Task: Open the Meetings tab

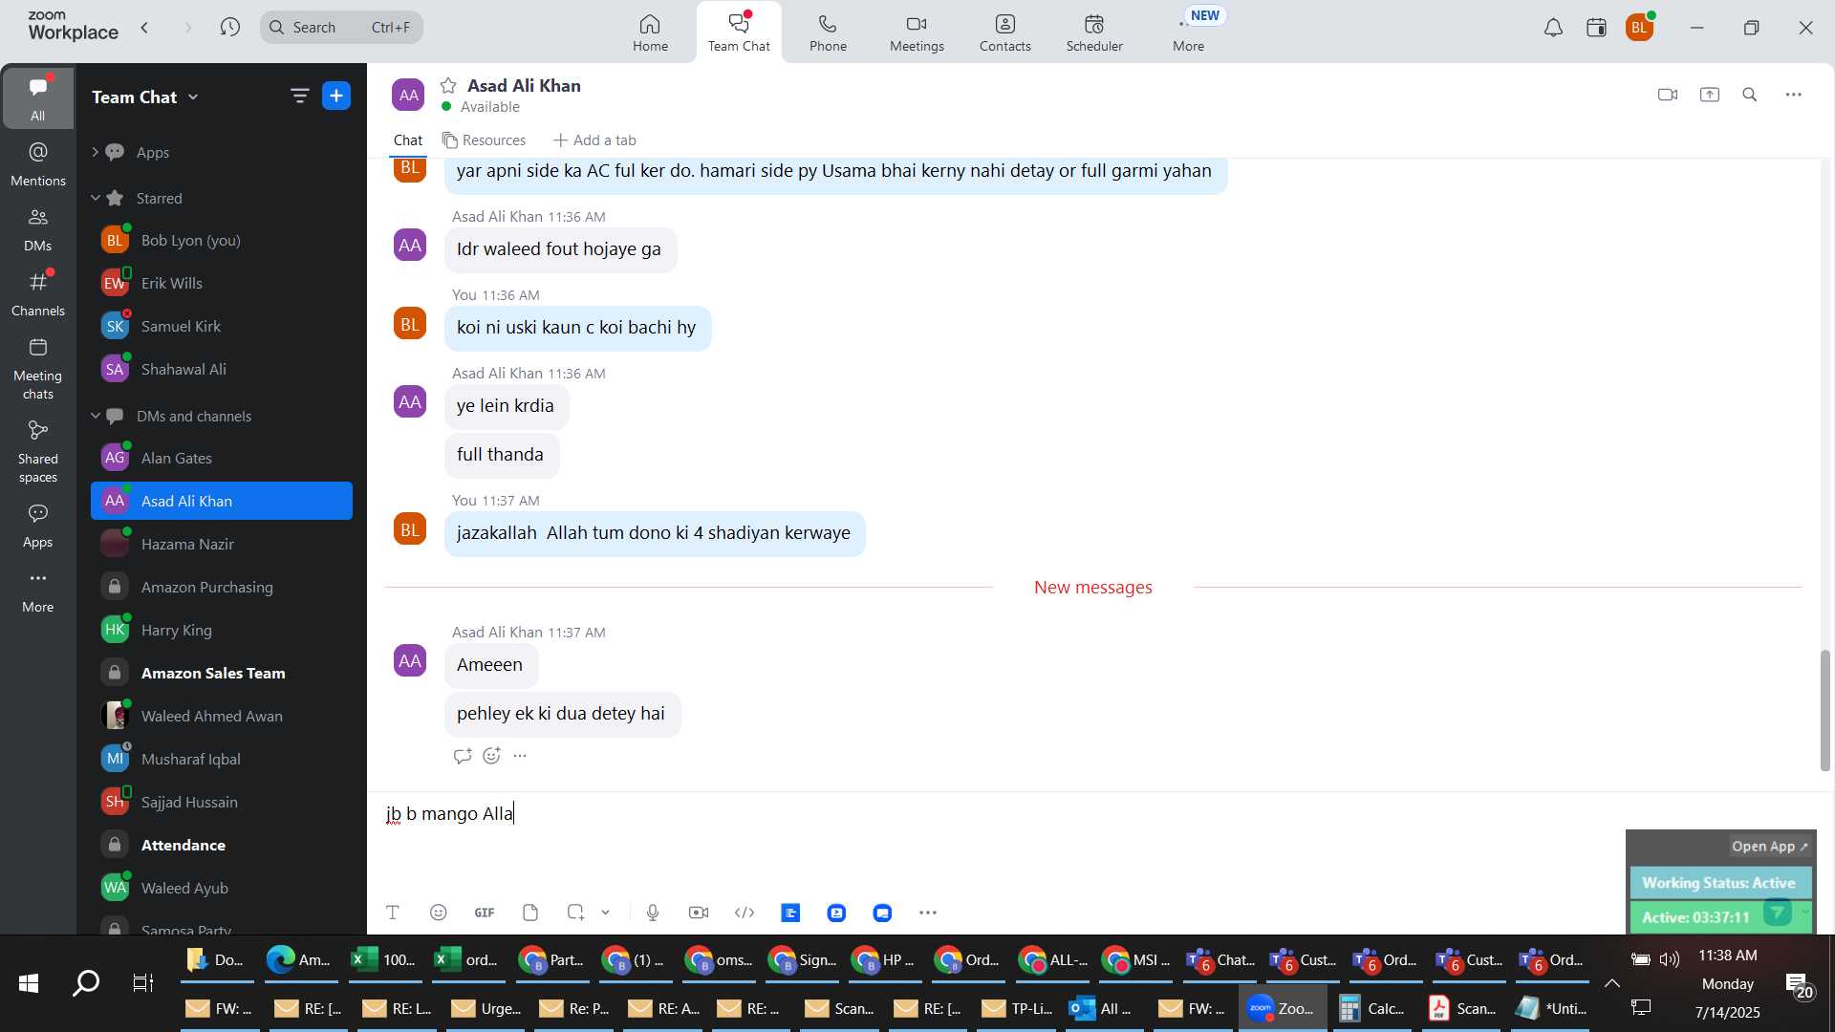Action: pos(917,32)
